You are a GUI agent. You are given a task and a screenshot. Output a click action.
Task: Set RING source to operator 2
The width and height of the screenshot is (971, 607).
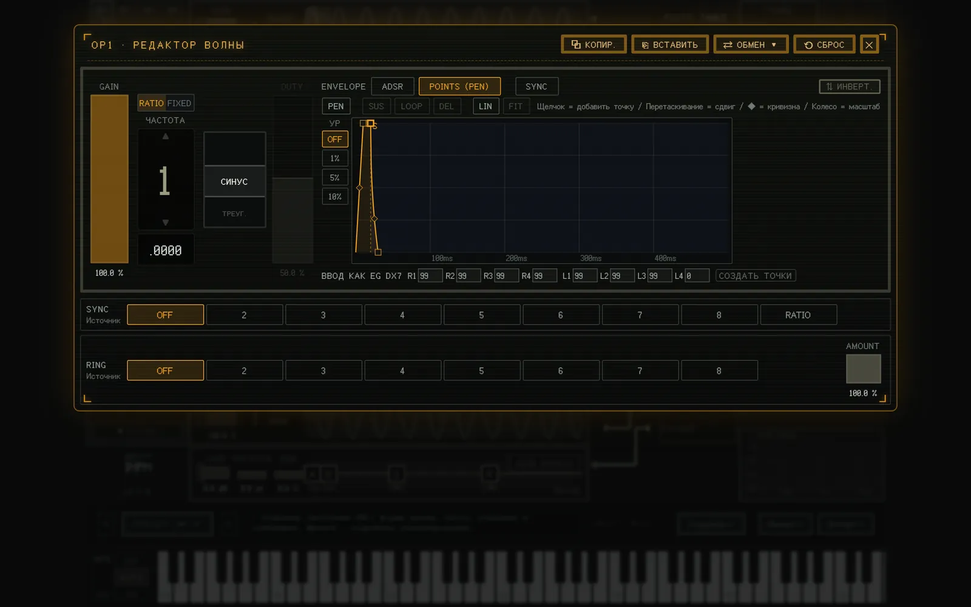tap(244, 371)
